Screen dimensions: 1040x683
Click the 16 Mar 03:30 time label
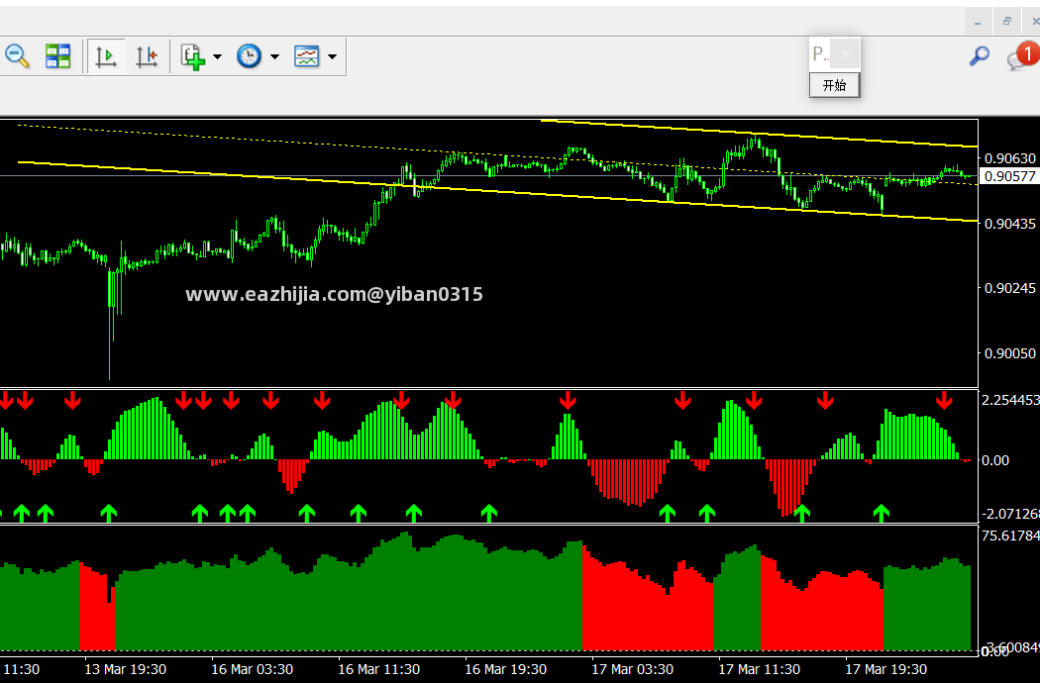(x=252, y=670)
